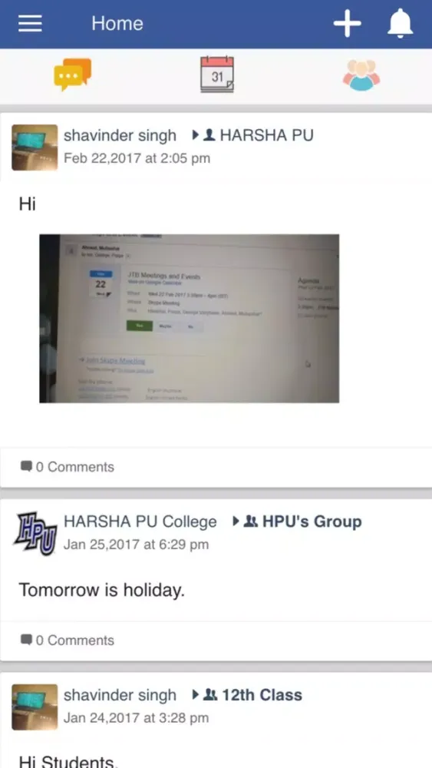The image size is (432, 768).
Task: Open comments on Tomorrow is holiday post
Action: coord(67,641)
